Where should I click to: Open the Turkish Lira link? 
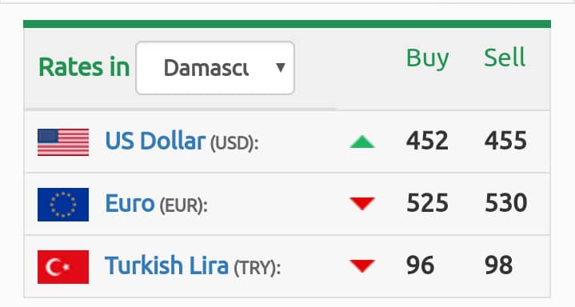(x=167, y=265)
